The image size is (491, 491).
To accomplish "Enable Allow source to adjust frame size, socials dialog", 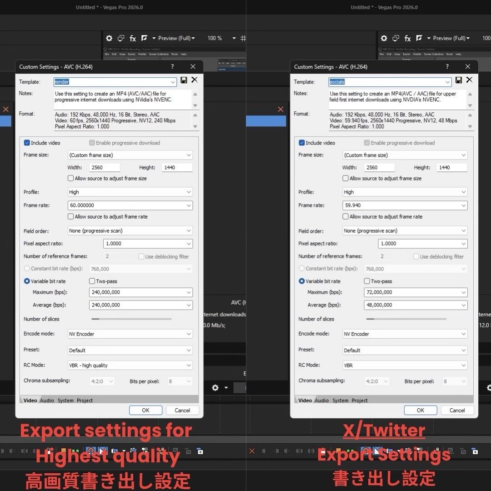I will [346, 178].
